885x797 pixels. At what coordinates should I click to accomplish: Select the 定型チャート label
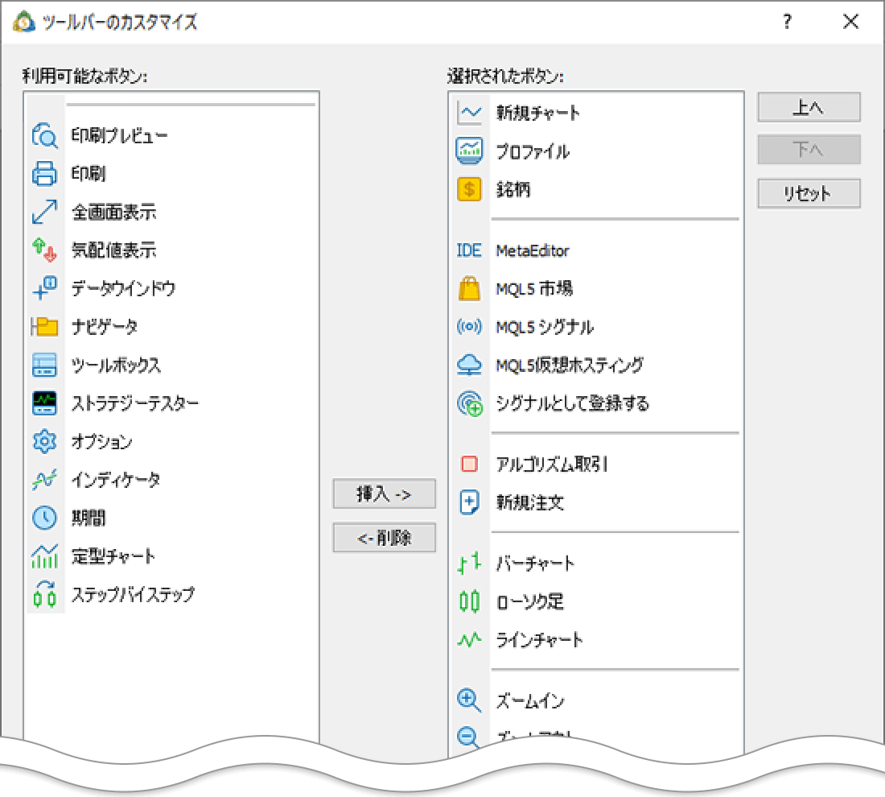tap(113, 556)
